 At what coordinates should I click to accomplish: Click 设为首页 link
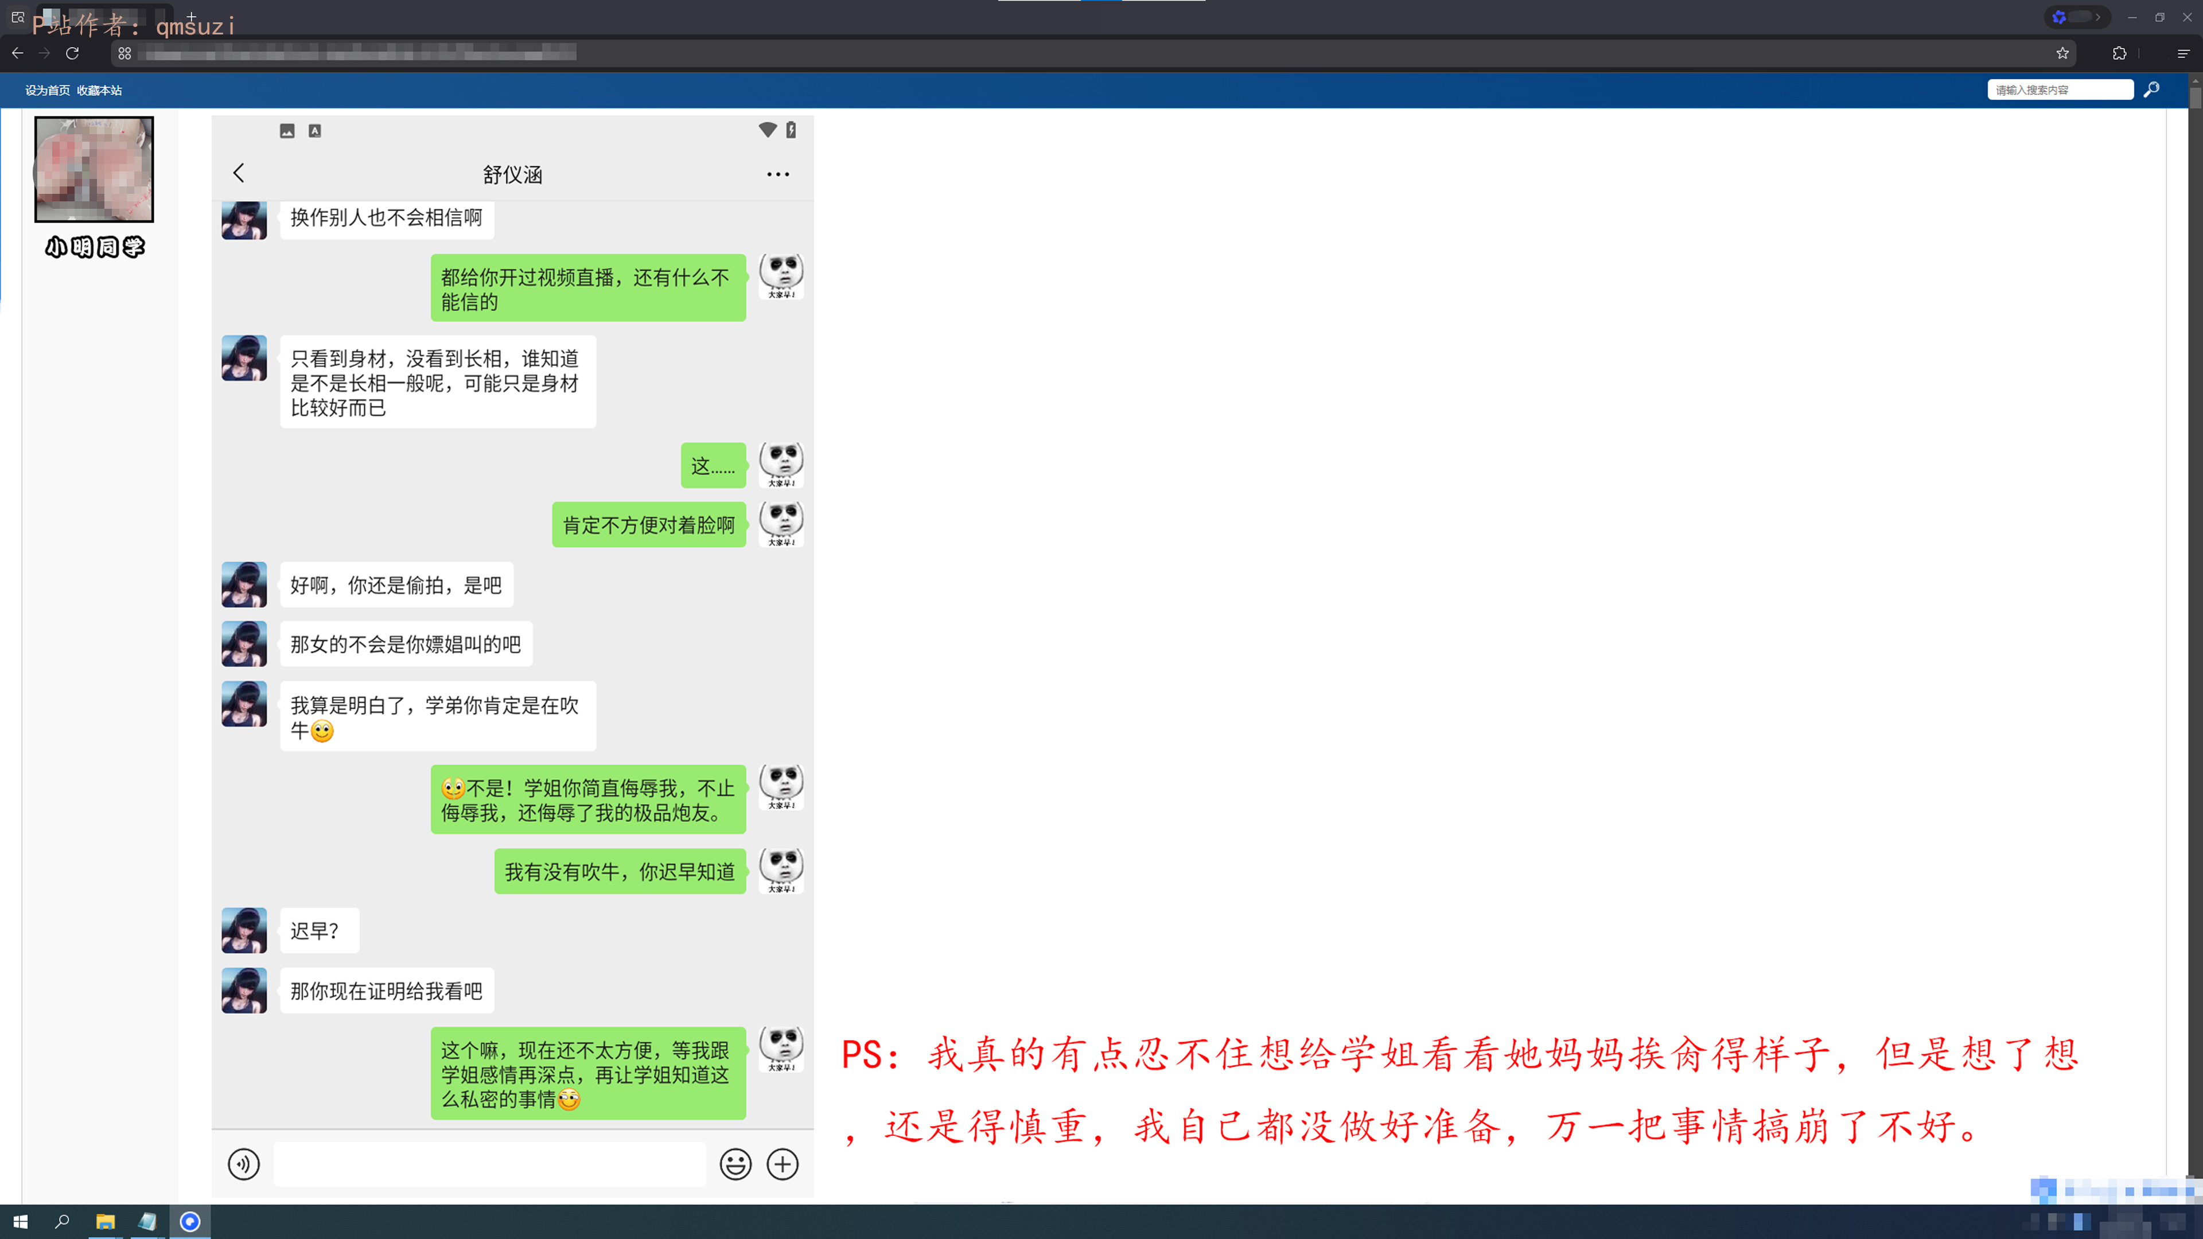pos(47,91)
